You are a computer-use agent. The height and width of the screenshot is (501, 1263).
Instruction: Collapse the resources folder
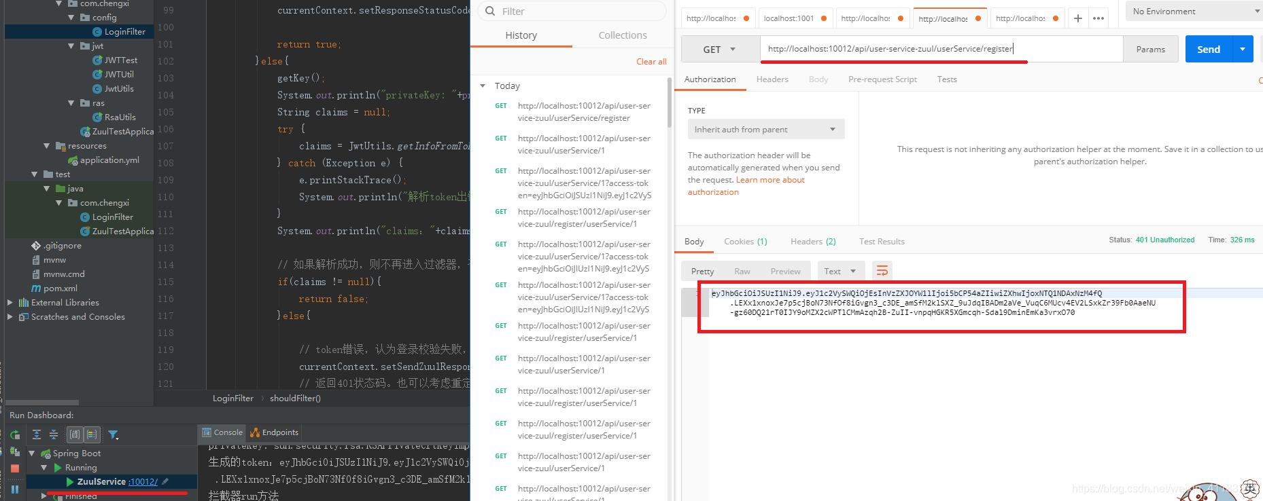tap(47, 146)
